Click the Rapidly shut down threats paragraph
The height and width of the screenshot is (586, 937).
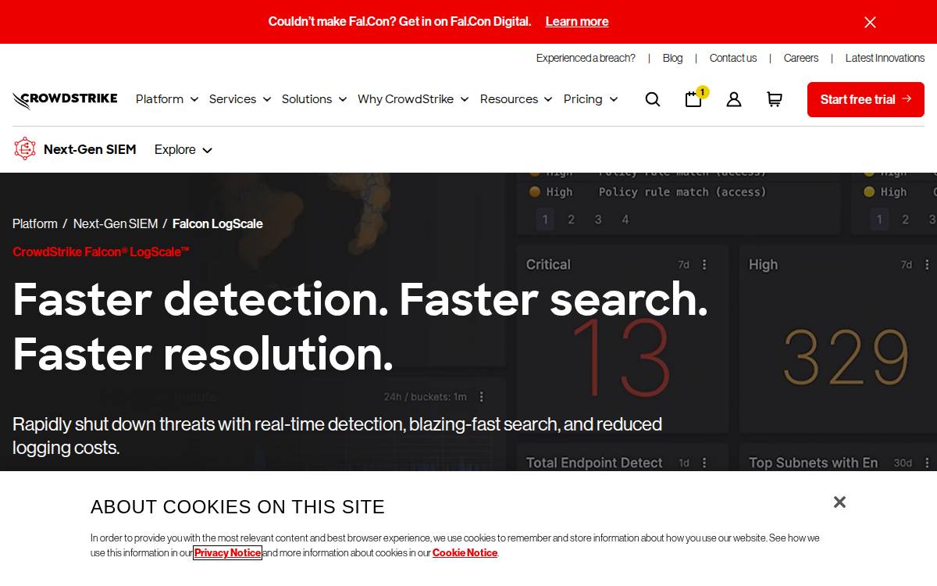(x=337, y=436)
